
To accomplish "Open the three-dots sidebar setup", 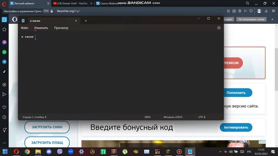I will 4,143.
